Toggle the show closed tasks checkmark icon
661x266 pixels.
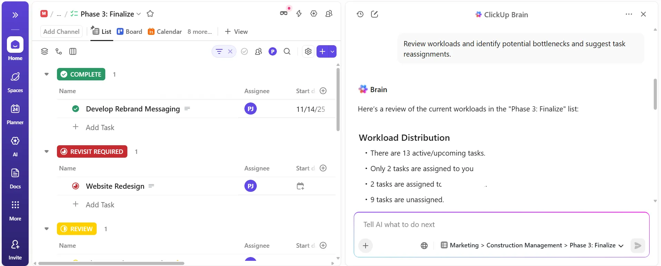pos(244,51)
